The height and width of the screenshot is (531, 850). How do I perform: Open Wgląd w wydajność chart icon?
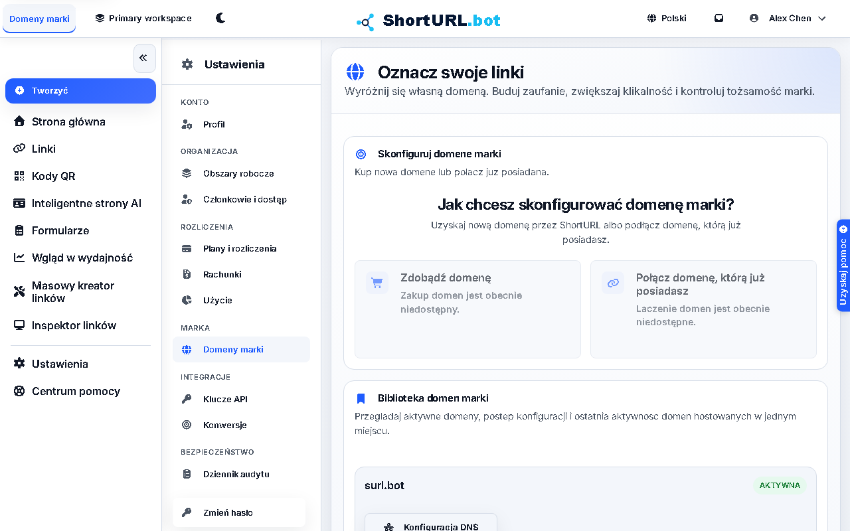tap(19, 258)
